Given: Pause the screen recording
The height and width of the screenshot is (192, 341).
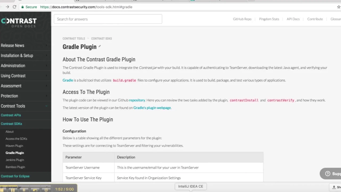Looking at the screenshot, I should pyautogui.click(x=13, y=190).
